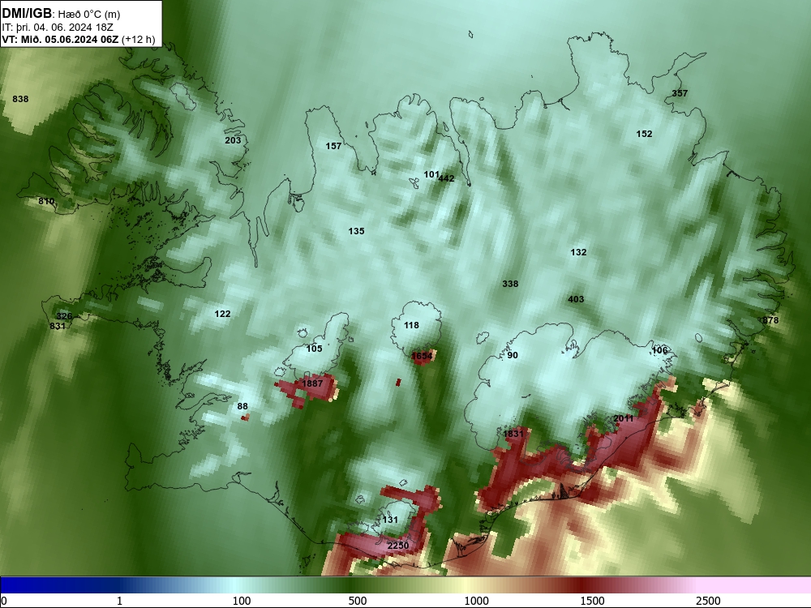Click the legend label 500
Viewport: 811px width, 608px height.
click(358, 601)
